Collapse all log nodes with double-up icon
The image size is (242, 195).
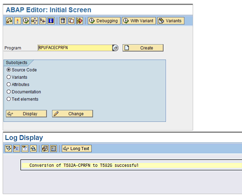pos(33,149)
